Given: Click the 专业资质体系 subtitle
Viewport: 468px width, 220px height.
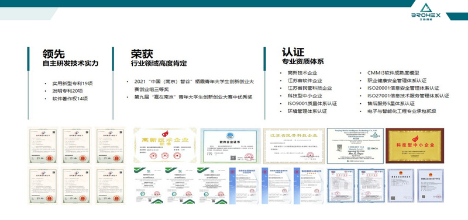Looking at the screenshot, I should click(x=303, y=62).
